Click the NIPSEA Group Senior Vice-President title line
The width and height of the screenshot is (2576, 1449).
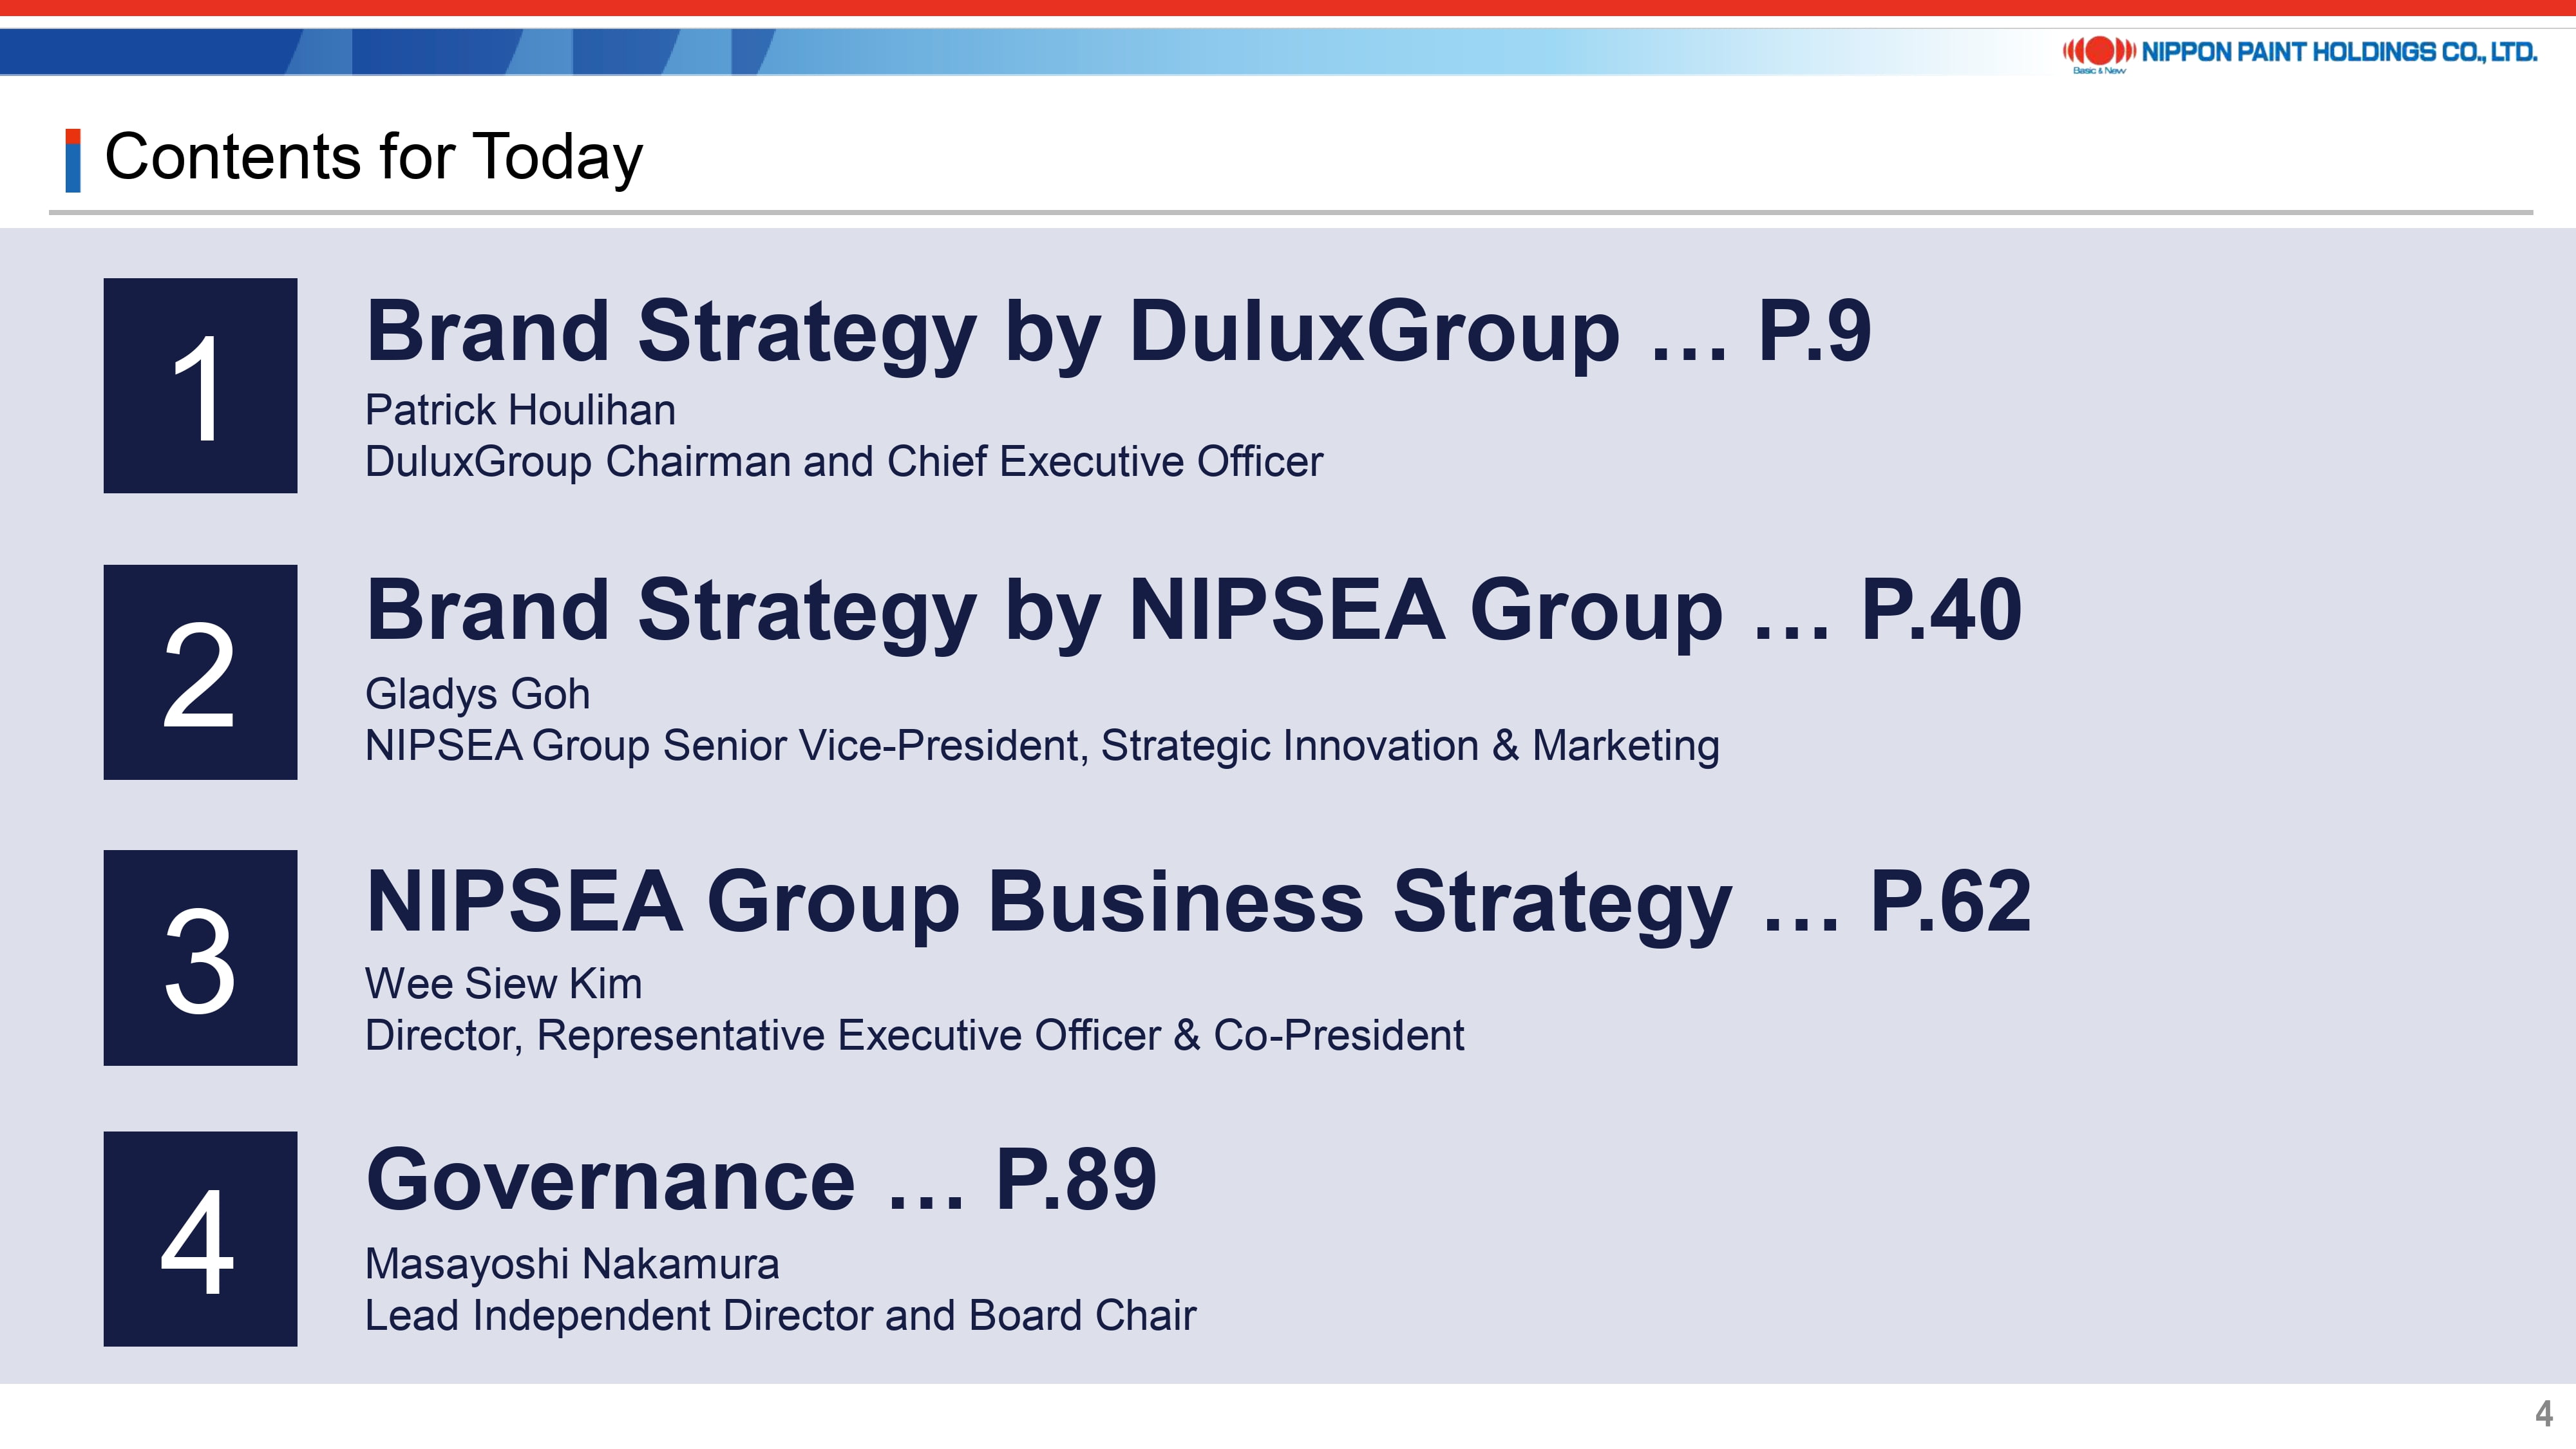[x=1041, y=746]
